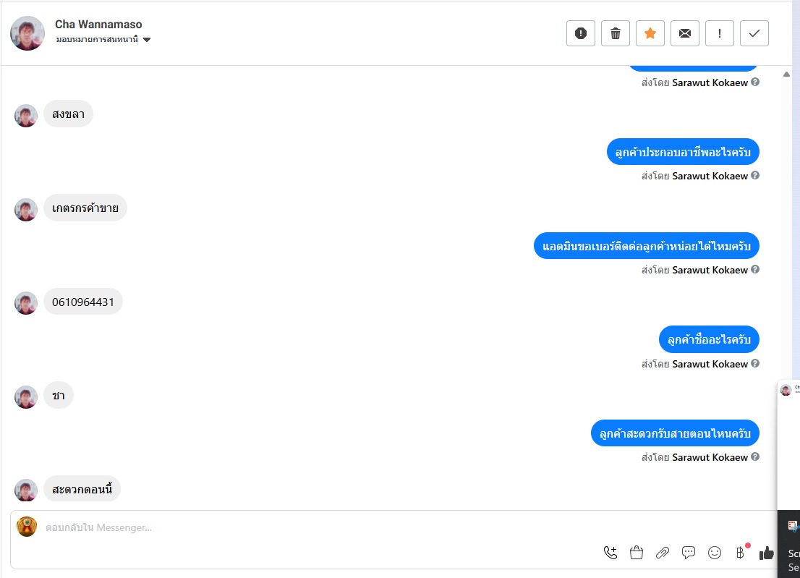Viewport: 800px width, 578px height.
Task: Click the help icon beside Sarawut Kokaew
Action: [755, 82]
